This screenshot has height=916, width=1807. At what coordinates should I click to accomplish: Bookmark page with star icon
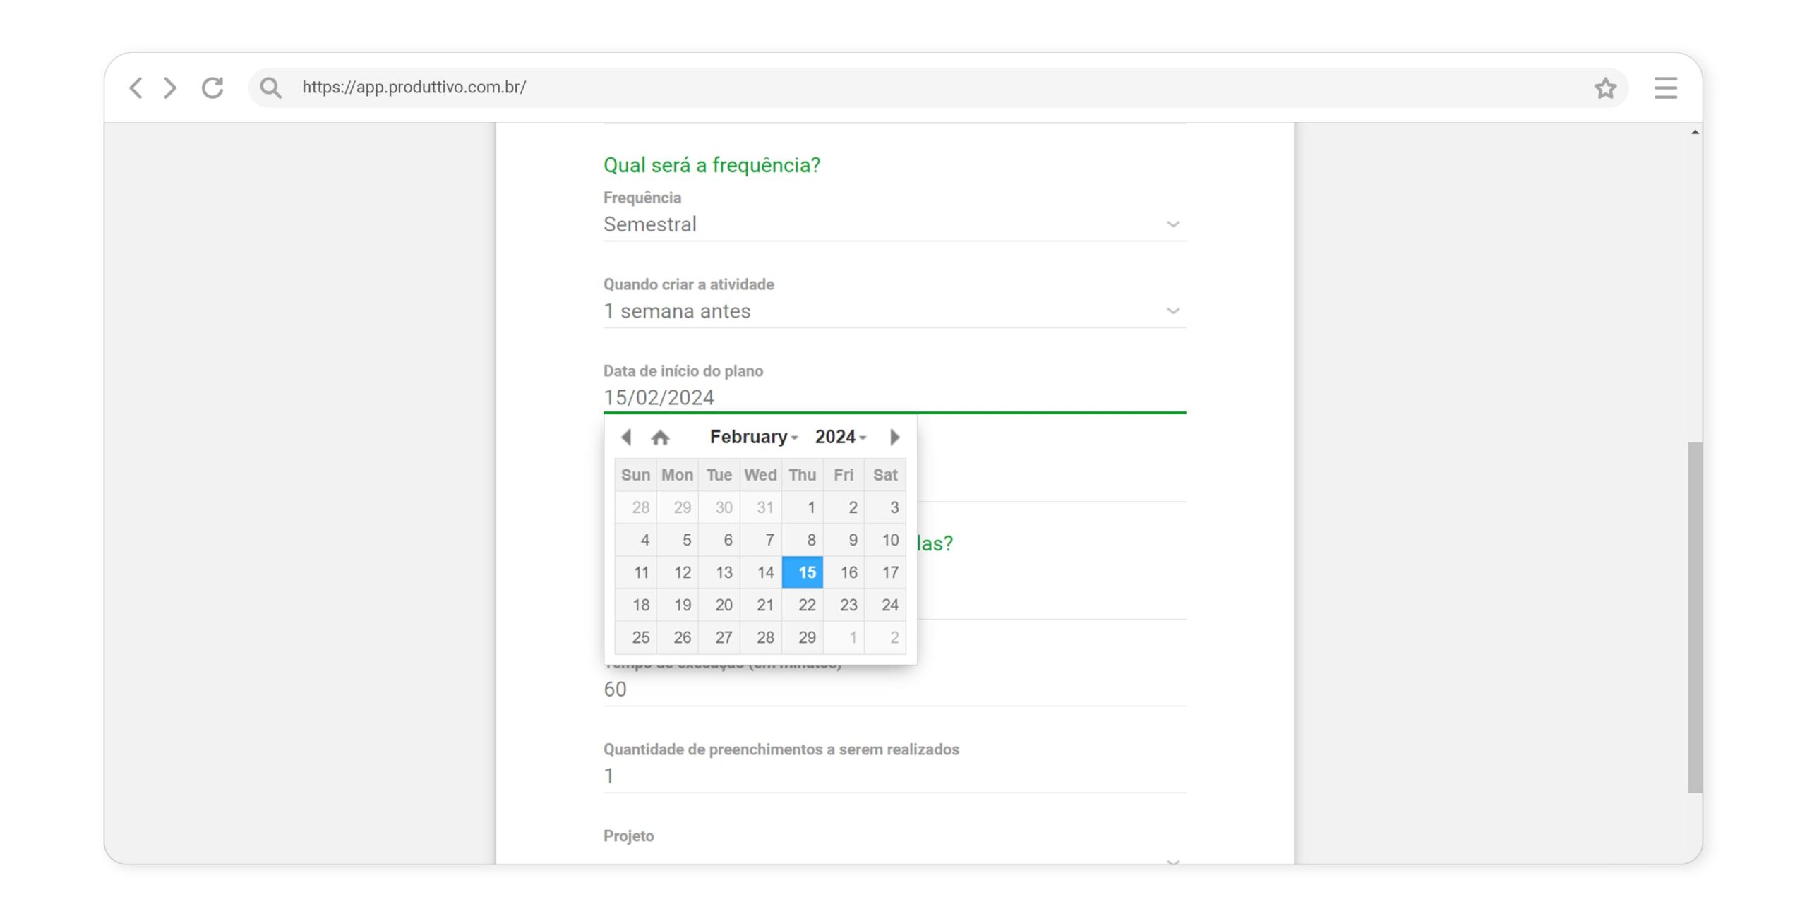click(x=1605, y=88)
